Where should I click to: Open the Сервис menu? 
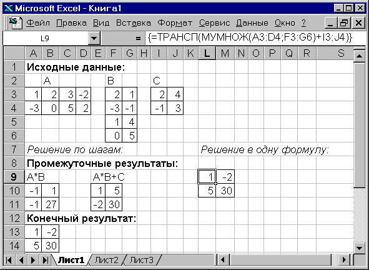pos(214,23)
